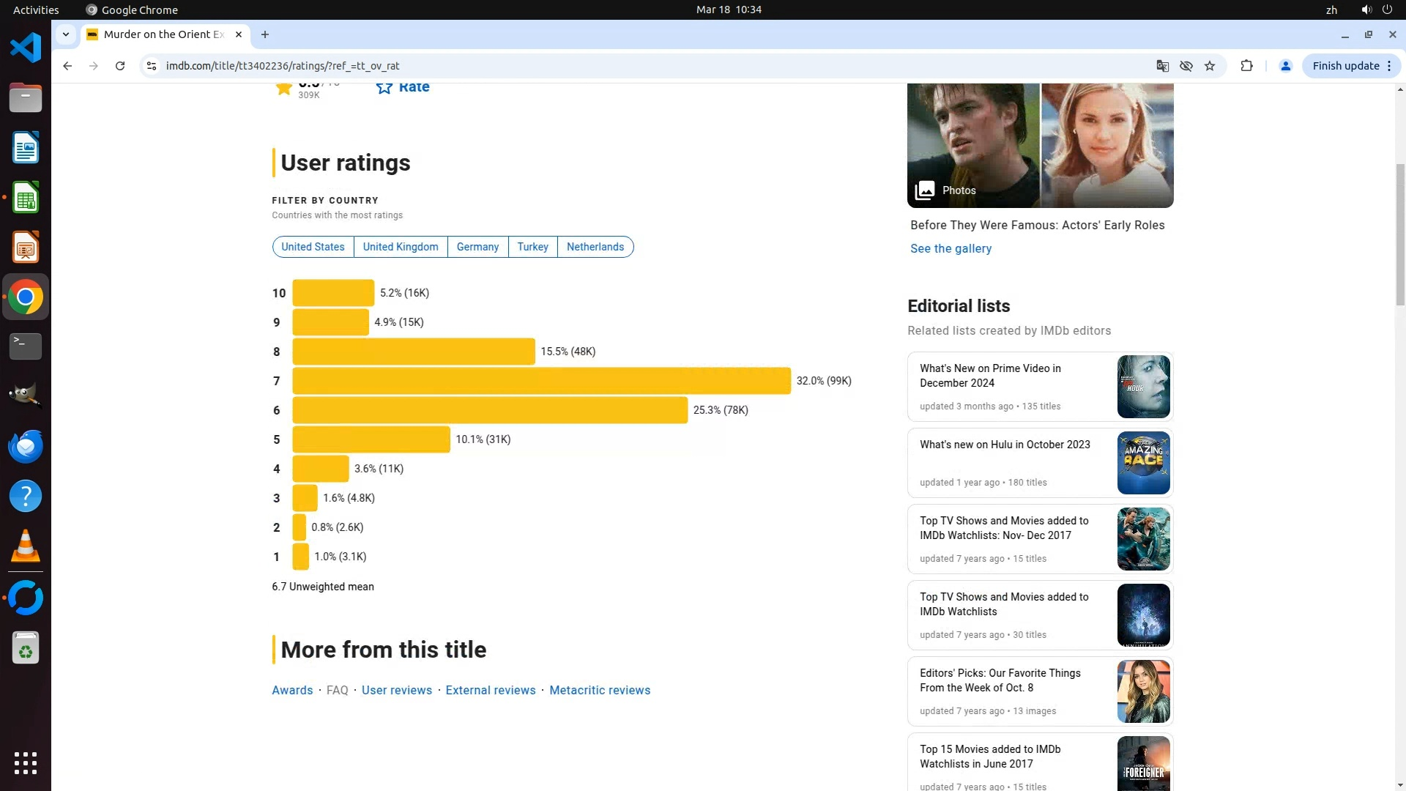1406x791 pixels.
Task: Filter ratings by United States
Action: [313, 247]
